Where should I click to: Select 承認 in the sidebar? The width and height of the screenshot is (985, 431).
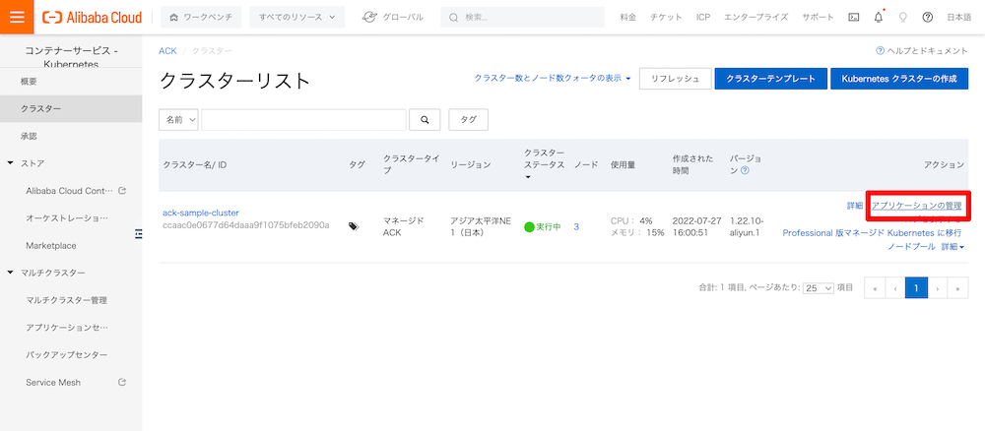[30, 136]
